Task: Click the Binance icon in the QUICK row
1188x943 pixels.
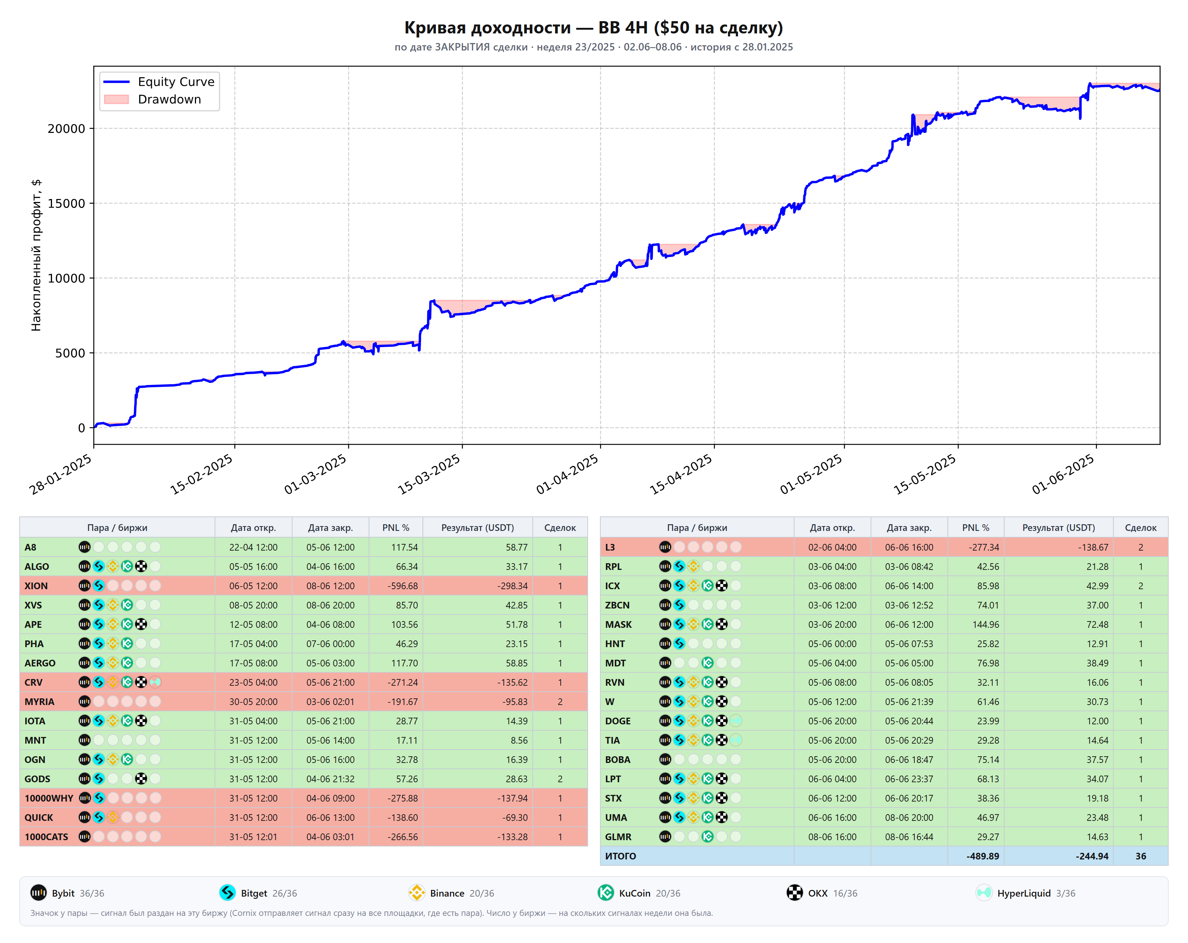Action: [112, 817]
